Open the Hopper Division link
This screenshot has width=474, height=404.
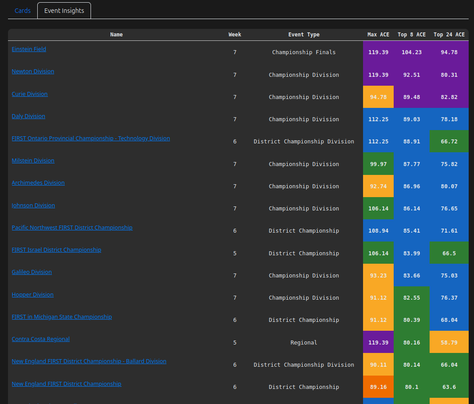33,294
